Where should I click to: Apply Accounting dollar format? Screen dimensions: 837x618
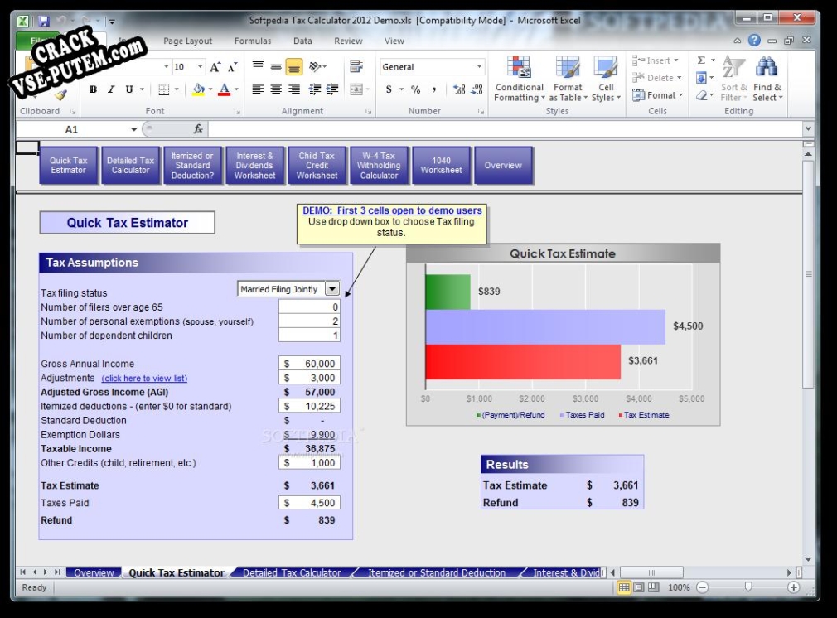[x=389, y=89]
